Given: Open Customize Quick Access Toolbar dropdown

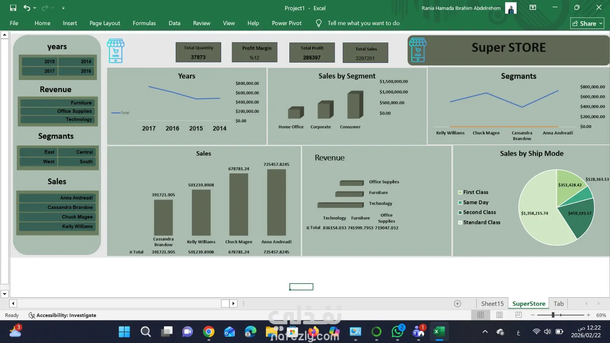Looking at the screenshot, I should 63,8.
